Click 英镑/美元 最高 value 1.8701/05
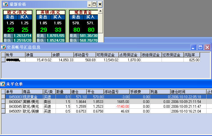 [56, 36]
